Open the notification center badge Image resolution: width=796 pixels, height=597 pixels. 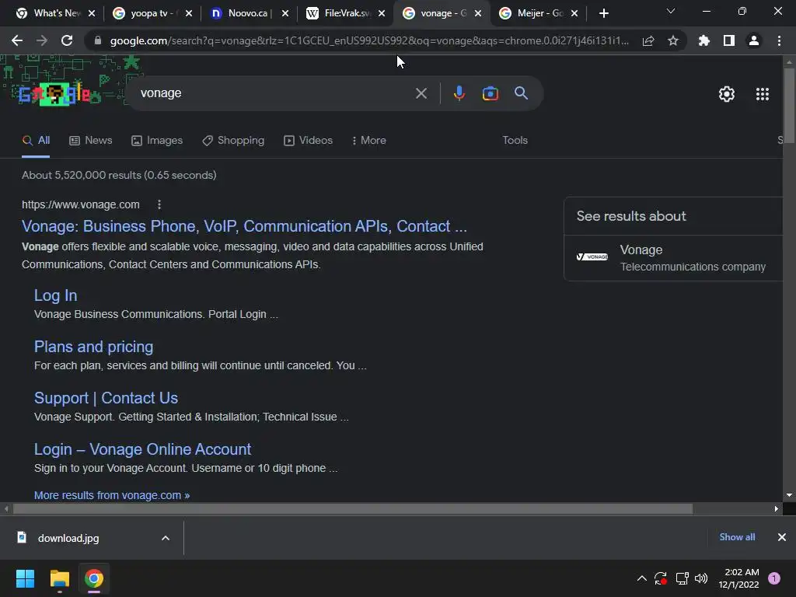(774, 578)
